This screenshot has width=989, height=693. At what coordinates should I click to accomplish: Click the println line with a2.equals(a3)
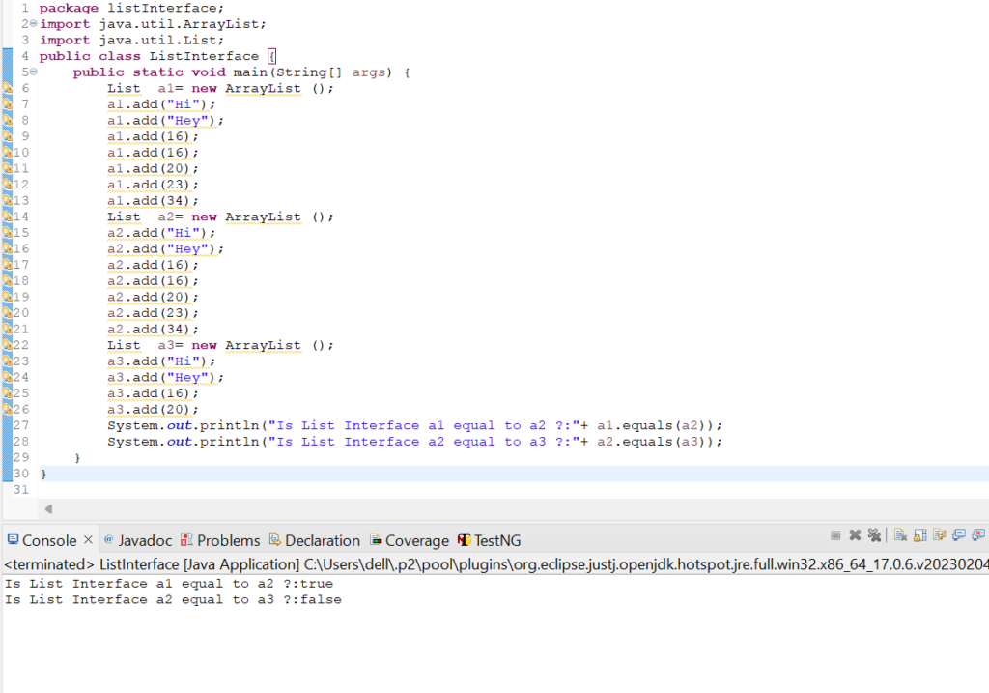pyautogui.click(x=414, y=442)
